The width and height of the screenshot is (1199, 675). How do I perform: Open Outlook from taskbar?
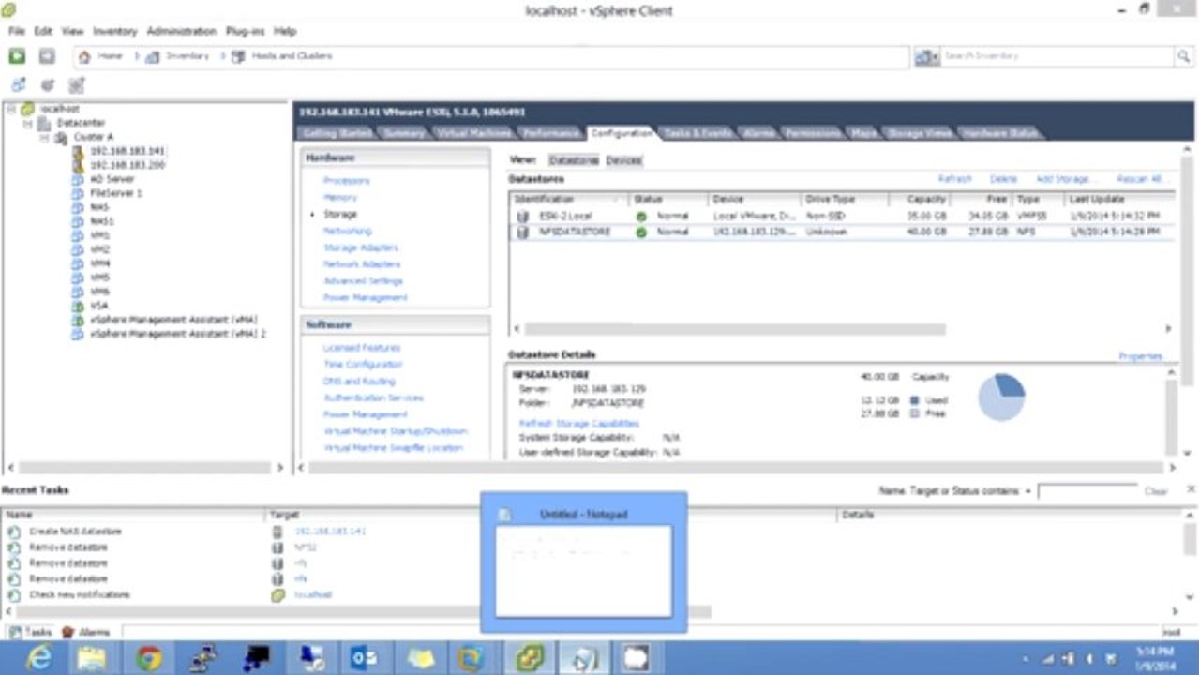coord(364,658)
